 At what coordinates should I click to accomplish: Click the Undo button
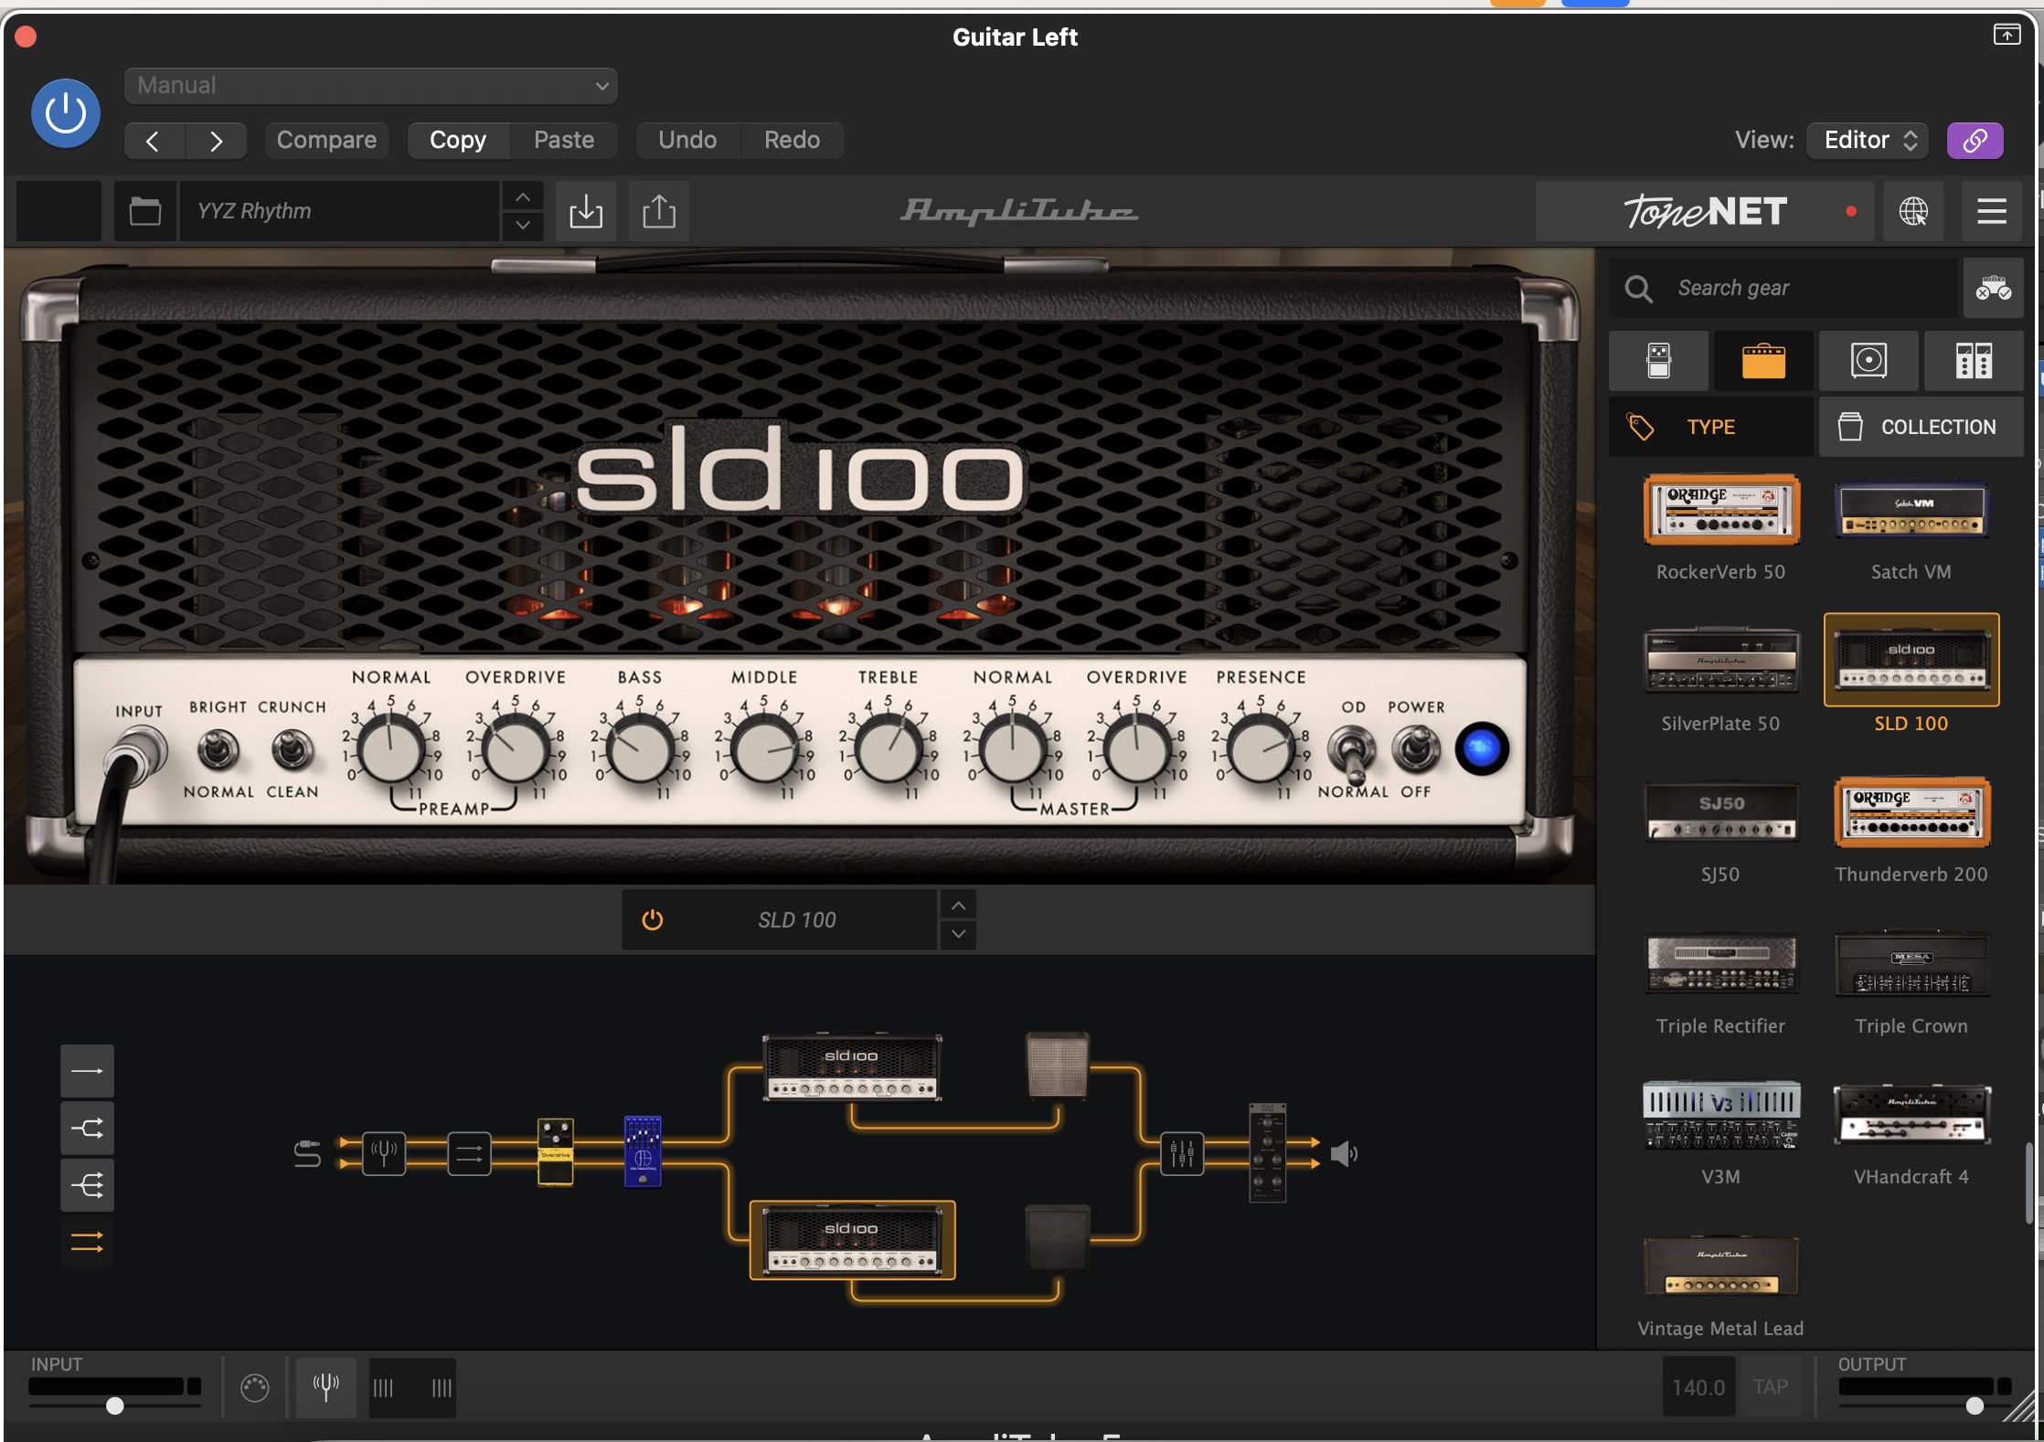pos(687,140)
